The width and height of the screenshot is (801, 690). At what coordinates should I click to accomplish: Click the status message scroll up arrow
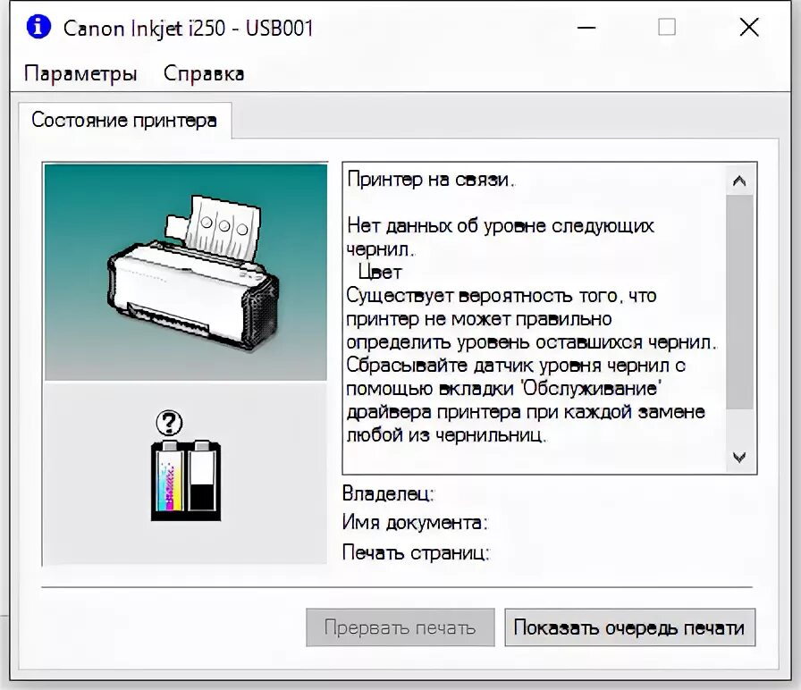(739, 181)
